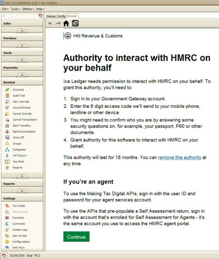Click the sidebar home icon at top

click(40, 16)
